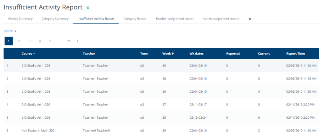Expand the Search panel arrow
319x135 pixels.
16,31
